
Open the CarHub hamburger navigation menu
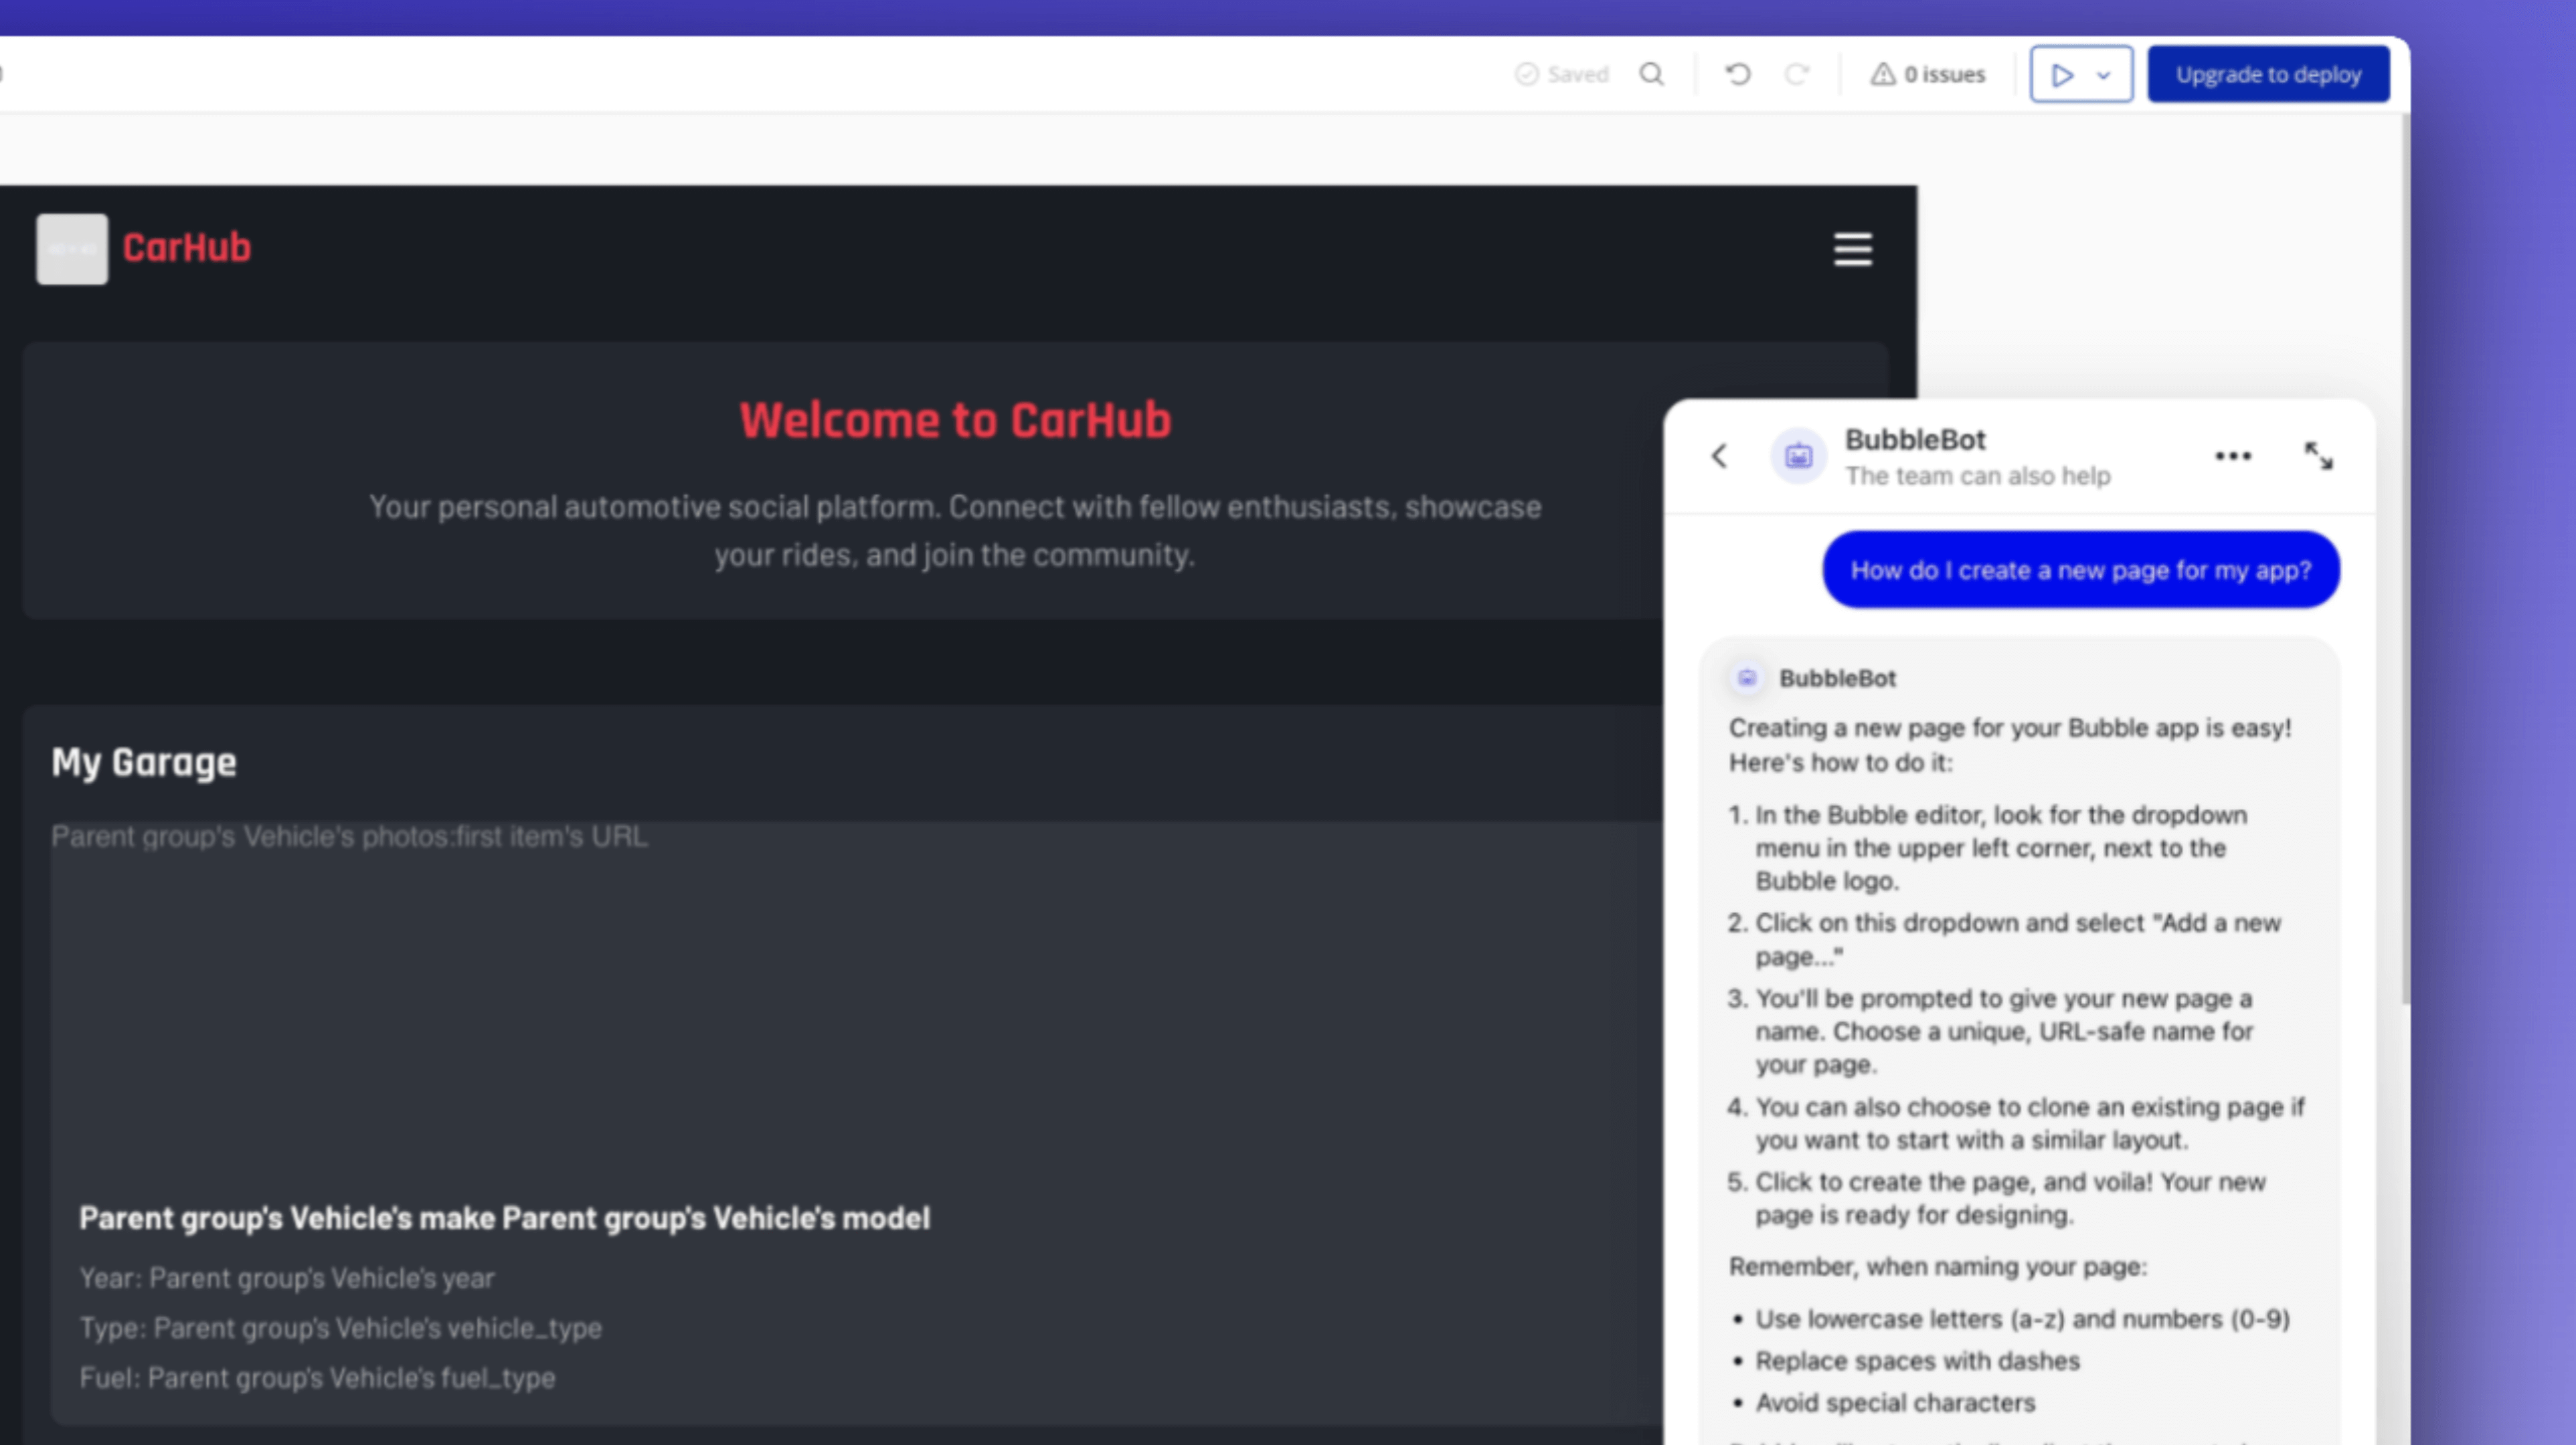1853,249
